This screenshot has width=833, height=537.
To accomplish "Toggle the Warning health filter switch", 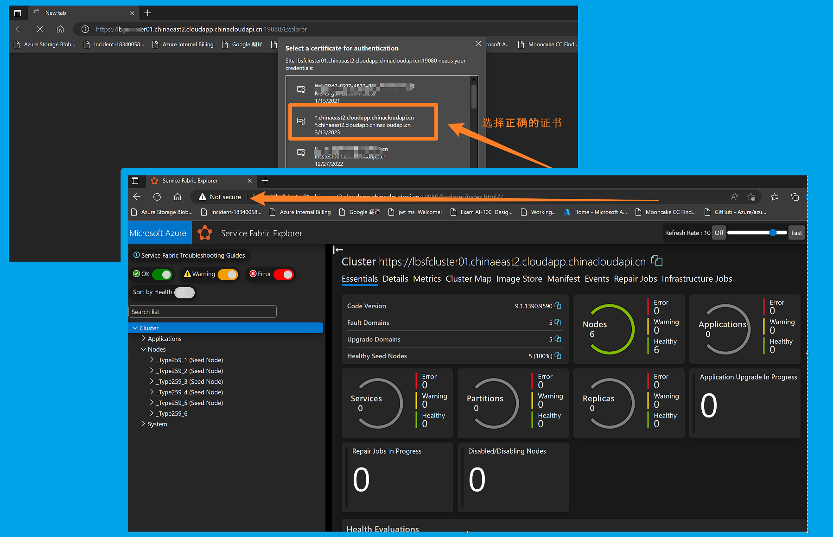I will (228, 274).
